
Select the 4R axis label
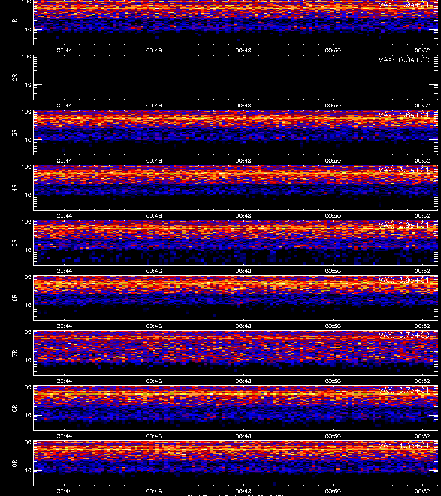point(14,187)
